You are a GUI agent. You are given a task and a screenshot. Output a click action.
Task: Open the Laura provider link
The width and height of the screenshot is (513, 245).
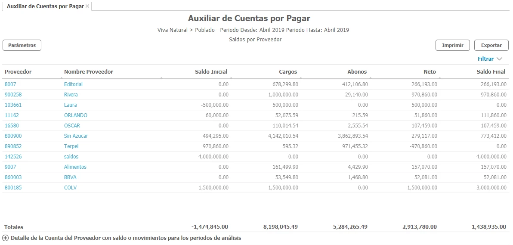click(x=70, y=105)
